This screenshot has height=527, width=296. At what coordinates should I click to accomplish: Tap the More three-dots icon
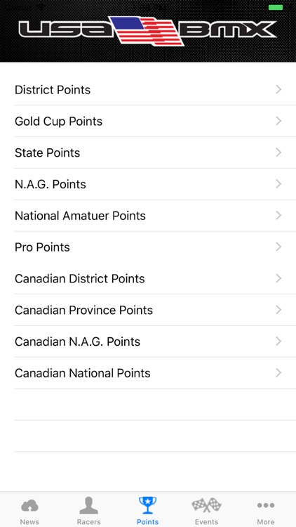coord(266,505)
